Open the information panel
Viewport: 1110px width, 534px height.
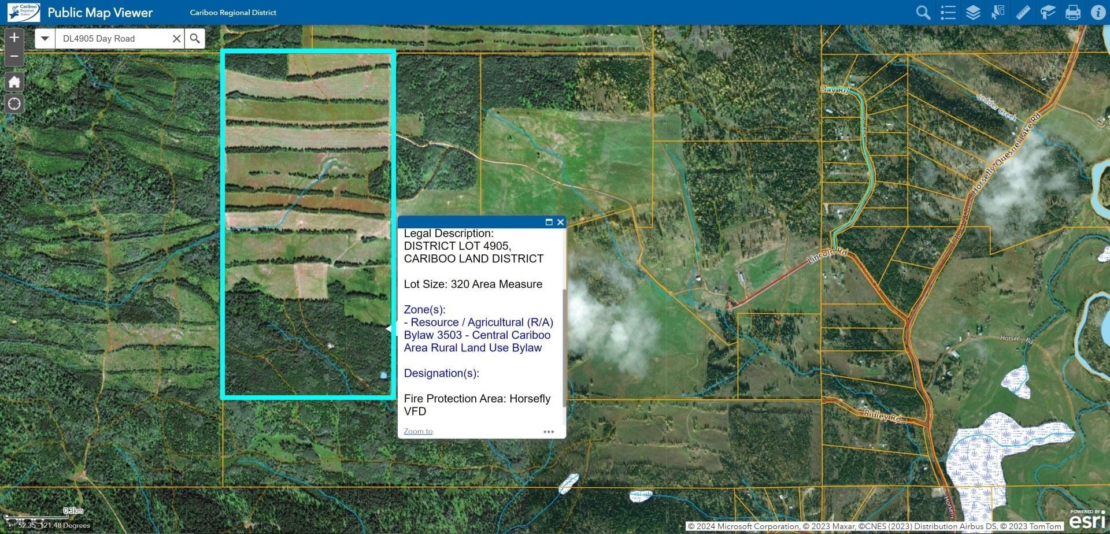[x=1097, y=12]
